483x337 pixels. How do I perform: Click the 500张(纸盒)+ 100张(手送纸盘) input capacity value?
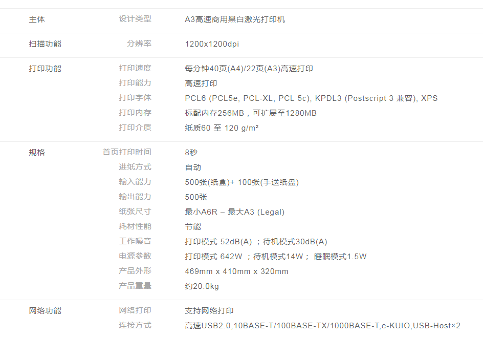point(241,182)
